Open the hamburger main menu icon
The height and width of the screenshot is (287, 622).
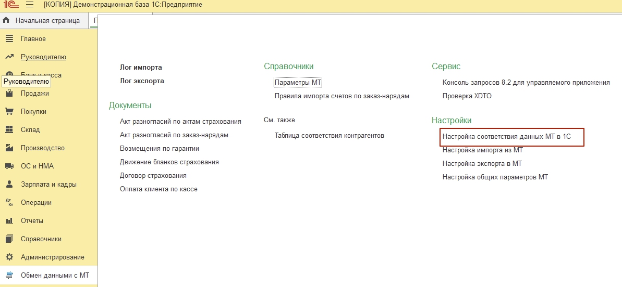(x=30, y=5)
